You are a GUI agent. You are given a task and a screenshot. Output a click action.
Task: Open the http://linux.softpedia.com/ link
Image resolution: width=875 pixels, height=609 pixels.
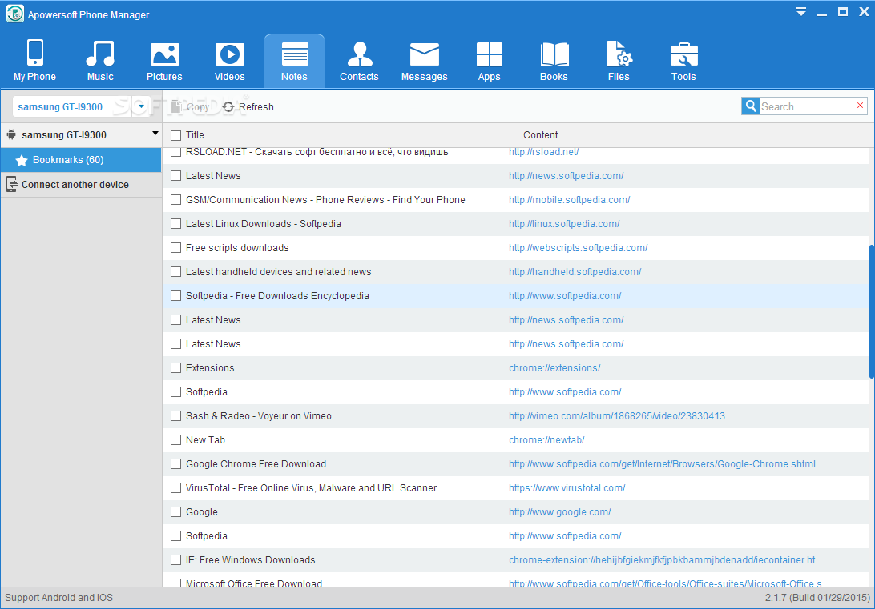(x=564, y=224)
